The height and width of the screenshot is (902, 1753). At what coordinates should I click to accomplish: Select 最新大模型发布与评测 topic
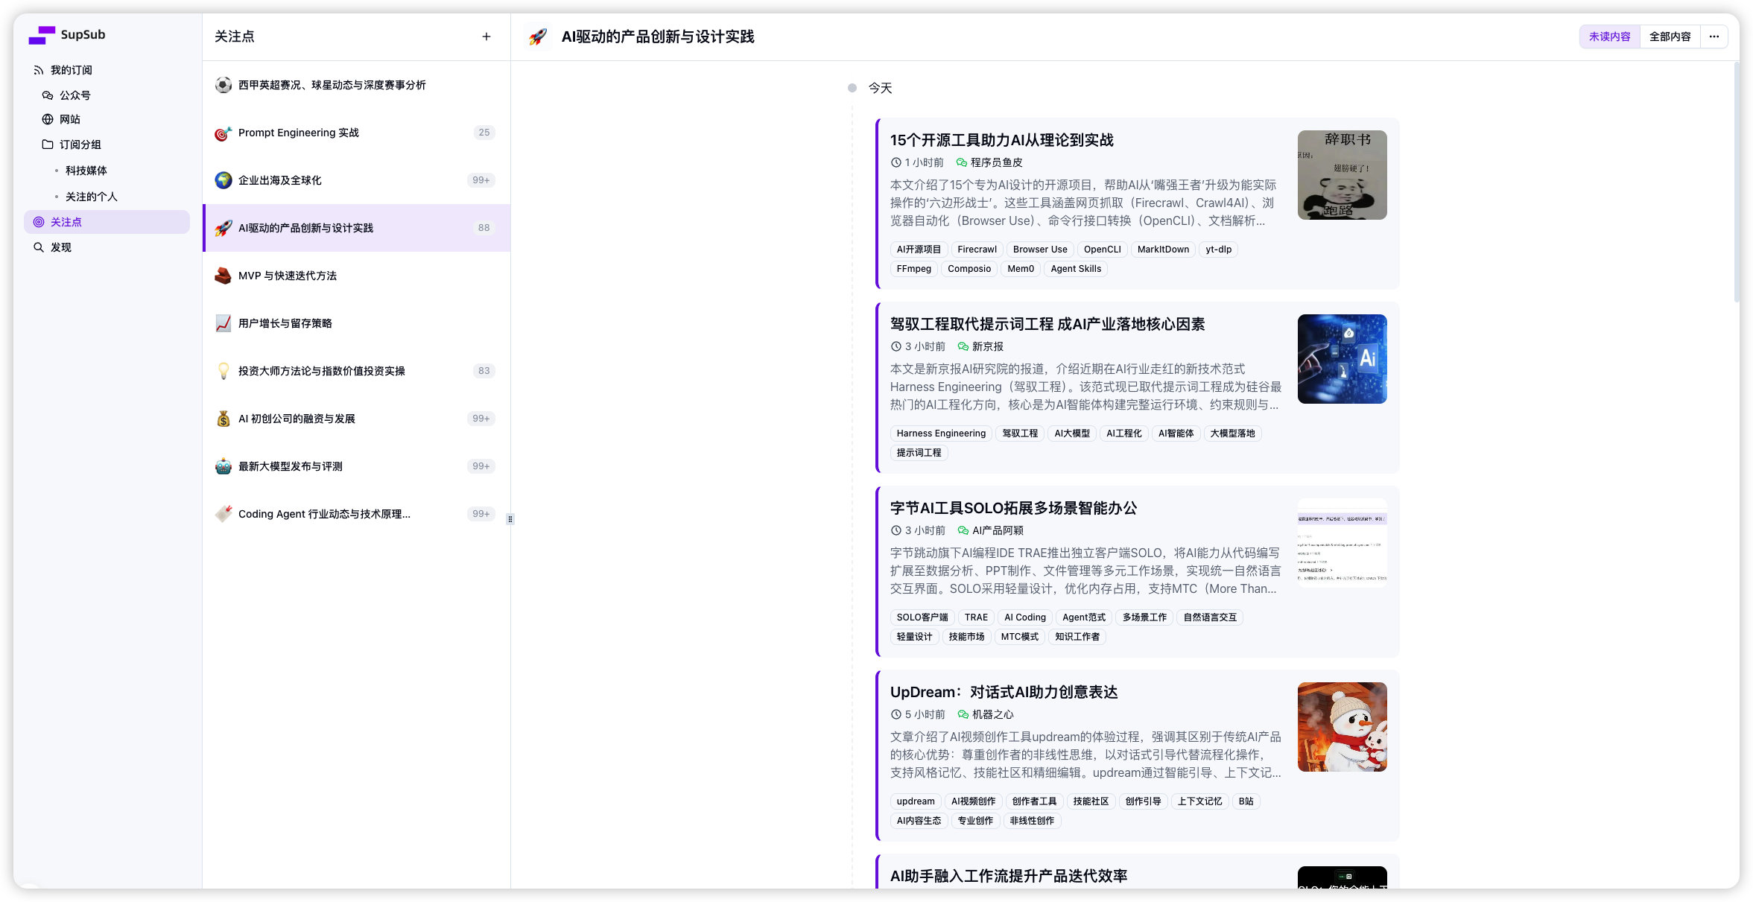(x=357, y=466)
